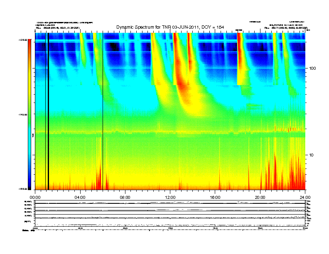Click the thick black vertical data-gap line
Image resolution: width=329 pixels, height=254 pixels.
[x=48, y=111]
